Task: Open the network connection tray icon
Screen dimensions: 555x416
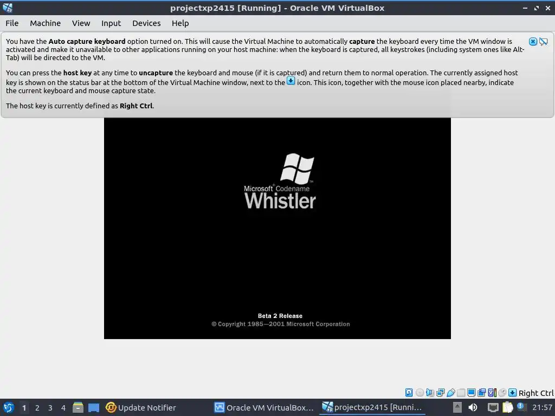Action: (x=493, y=407)
